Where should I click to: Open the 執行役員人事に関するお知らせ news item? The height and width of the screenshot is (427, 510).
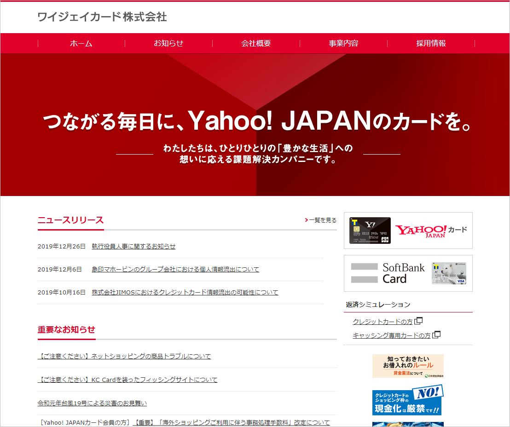(133, 247)
